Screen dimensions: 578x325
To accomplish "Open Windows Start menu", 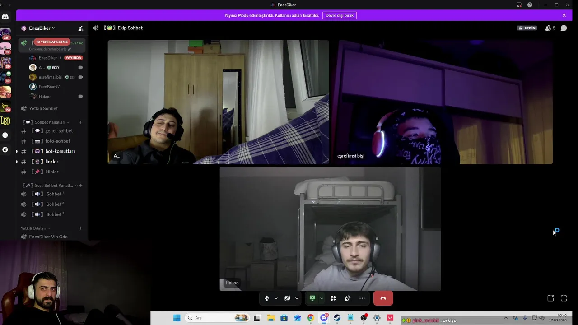I will tap(177, 318).
